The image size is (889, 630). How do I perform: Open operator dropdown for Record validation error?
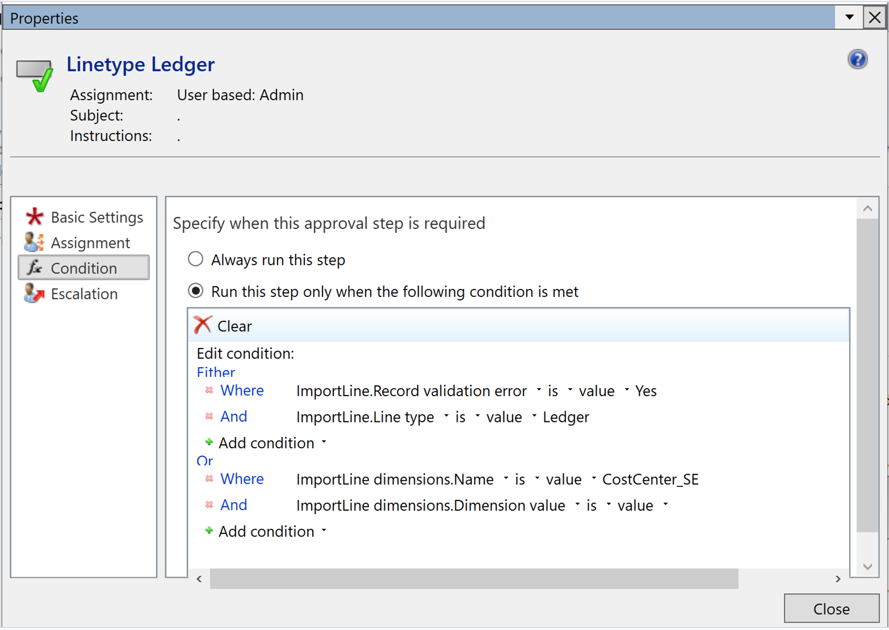[x=570, y=390]
